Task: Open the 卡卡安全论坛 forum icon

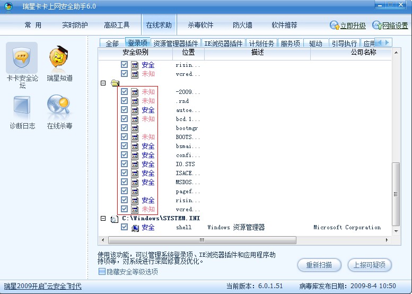Action: pos(22,58)
